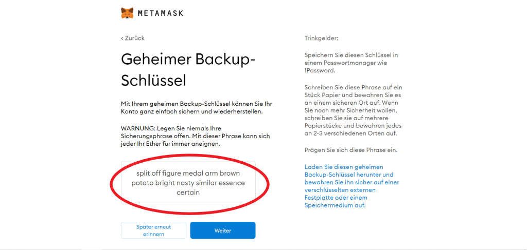Select the Geheimer Backup-Schlüssel heading
This screenshot has width=527, height=250.
(188, 69)
